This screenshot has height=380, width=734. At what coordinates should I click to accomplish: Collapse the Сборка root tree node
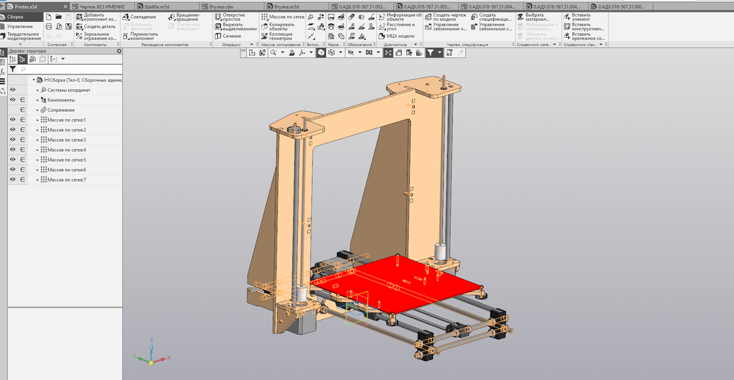[x=34, y=80]
